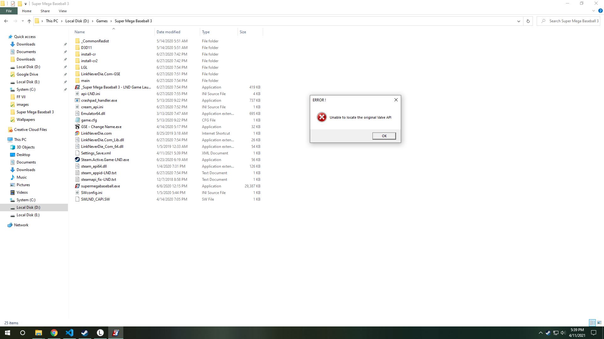Close the ERROR dialog with X
The height and width of the screenshot is (339, 604).
396,100
